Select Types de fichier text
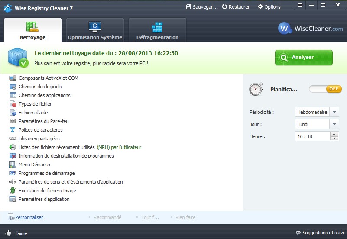 tap(35, 104)
